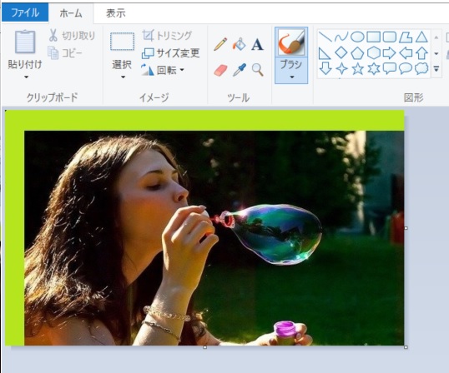
Task: Select the Brush tool icon
Action: coord(291,42)
